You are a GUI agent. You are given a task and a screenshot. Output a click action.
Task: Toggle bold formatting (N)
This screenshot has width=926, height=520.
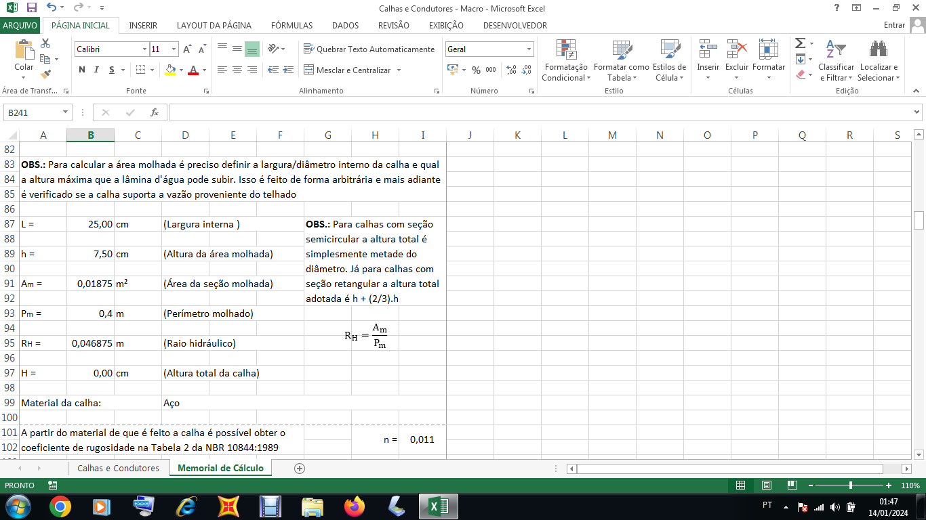82,70
